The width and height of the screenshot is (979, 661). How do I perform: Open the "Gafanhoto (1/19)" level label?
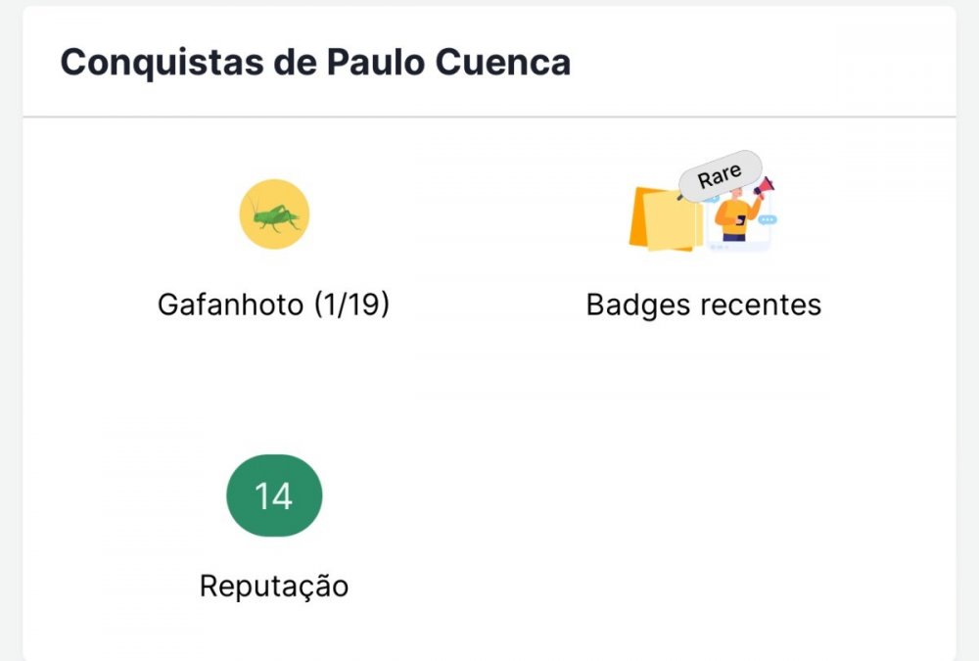pos(274,305)
